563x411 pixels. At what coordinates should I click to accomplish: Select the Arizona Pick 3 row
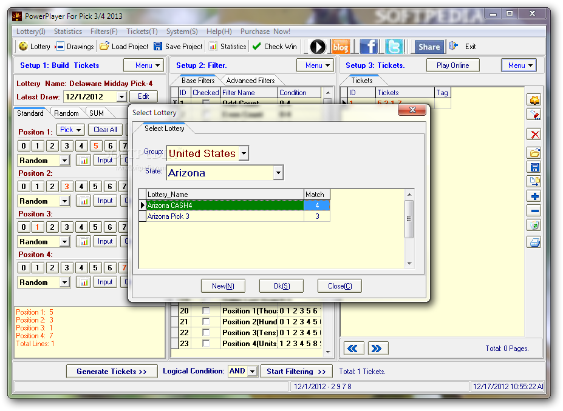click(x=234, y=216)
